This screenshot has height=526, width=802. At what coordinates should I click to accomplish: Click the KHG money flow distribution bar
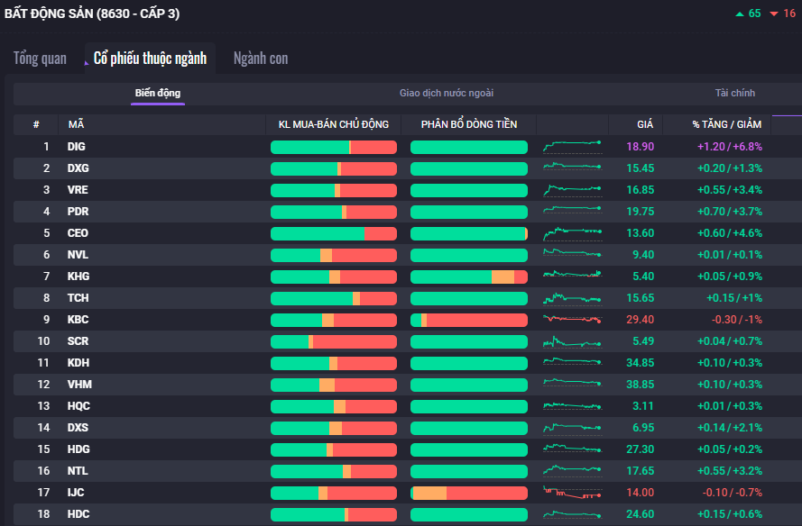(468, 277)
